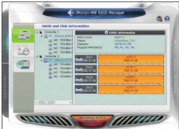This screenshot has width=179, height=129.
Task: Select M1 TOSHIBA disk under Controller 1
Action: coord(63,44)
